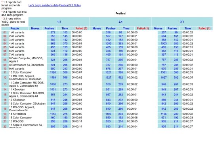Screen dimensions: 214x161
Task: Click value 331 in row 06
Action: point(53,51)
